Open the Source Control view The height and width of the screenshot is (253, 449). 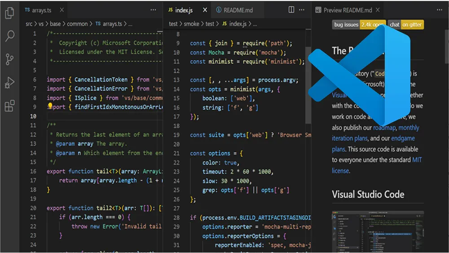pos(9,59)
